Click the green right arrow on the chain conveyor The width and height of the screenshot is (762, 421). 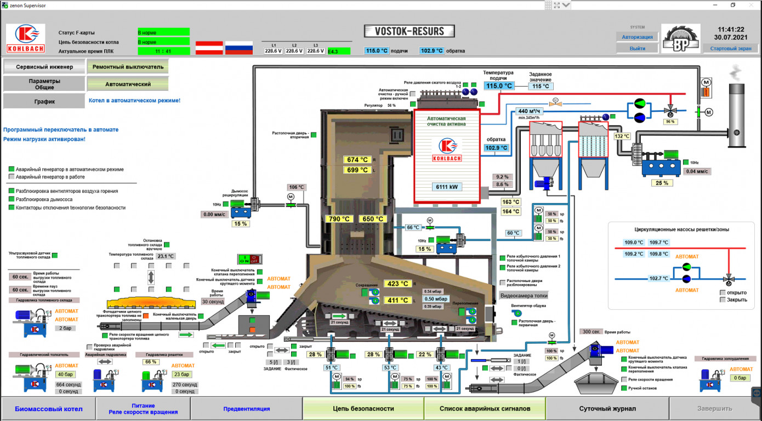pyautogui.click(x=186, y=335)
